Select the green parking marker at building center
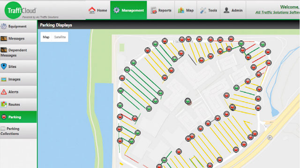The width and height of the screenshot is (300, 168). pos(187,101)
